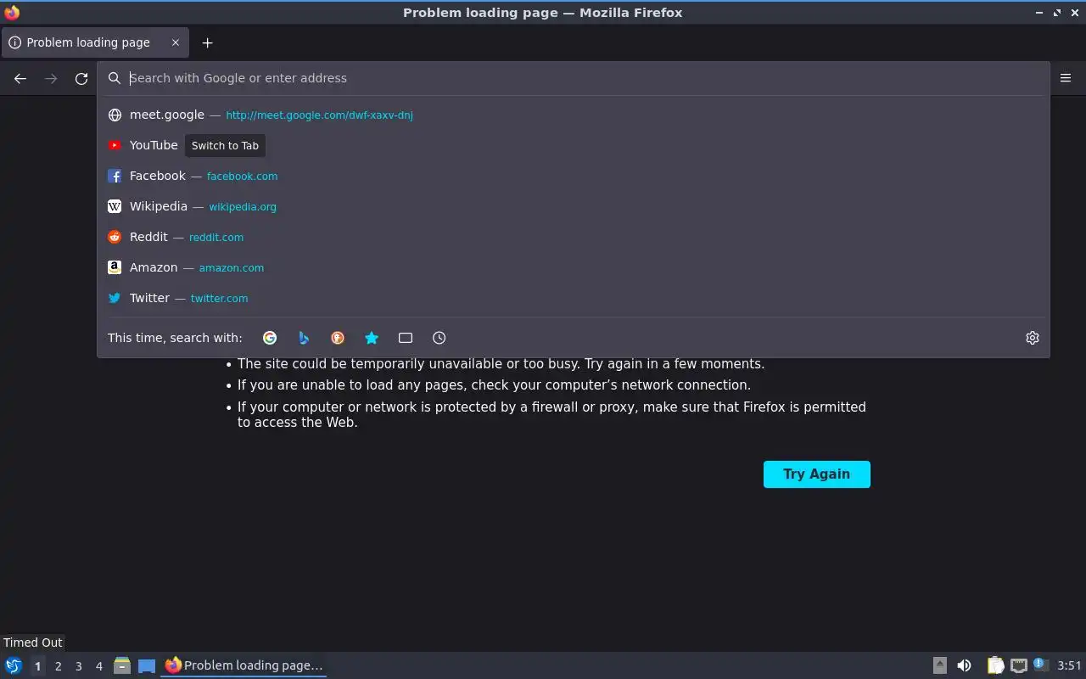Click the Try Again button
Screen dimensions: 1086x679
(817, 474)
